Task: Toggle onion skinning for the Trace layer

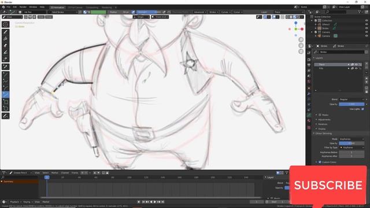Action: click(x=352, y=64)
